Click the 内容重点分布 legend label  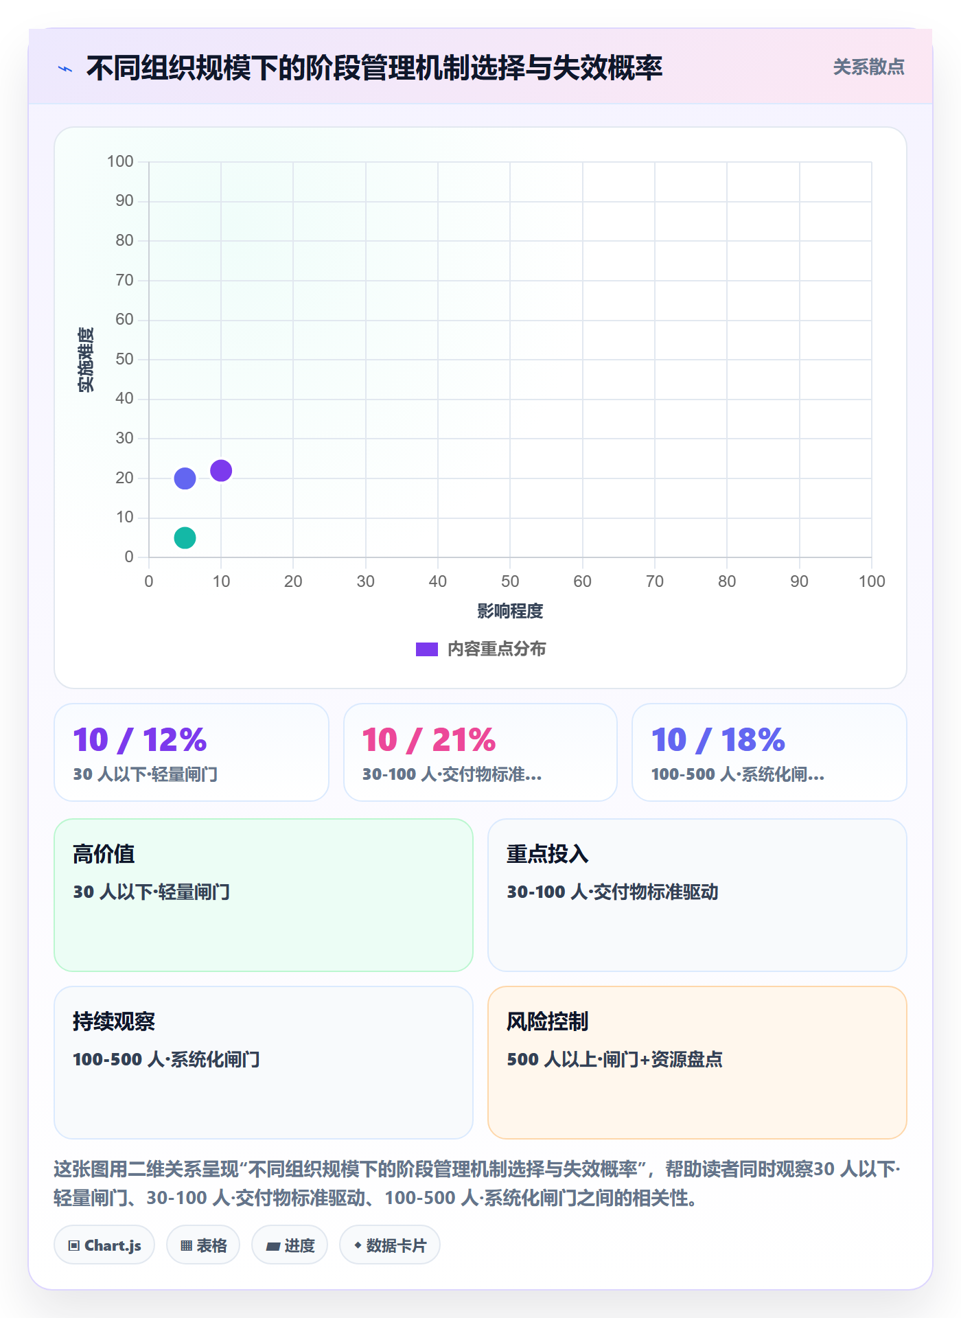tap(496, 649)
